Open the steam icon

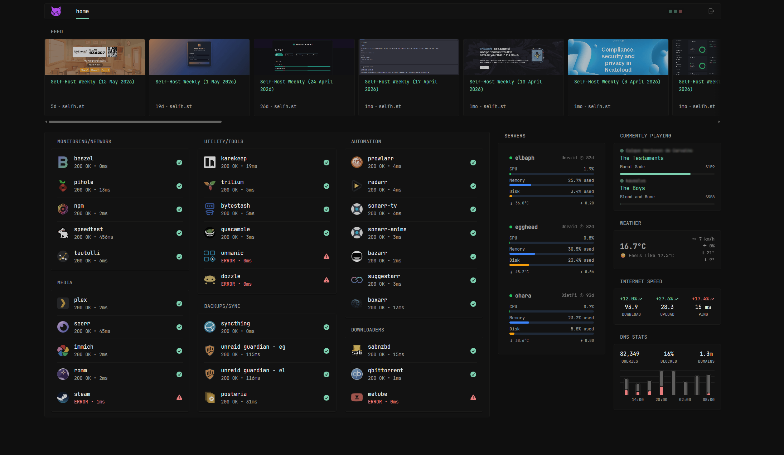(63, 397)
